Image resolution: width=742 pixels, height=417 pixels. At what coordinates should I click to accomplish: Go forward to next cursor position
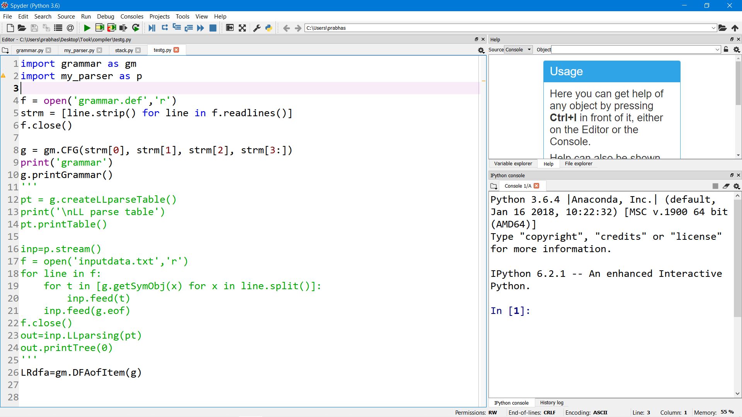click(298, 28)
